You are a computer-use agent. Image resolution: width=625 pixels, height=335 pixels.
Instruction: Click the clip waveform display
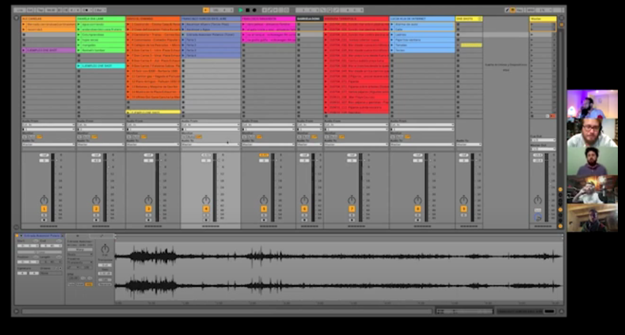[x=339, y=270]
